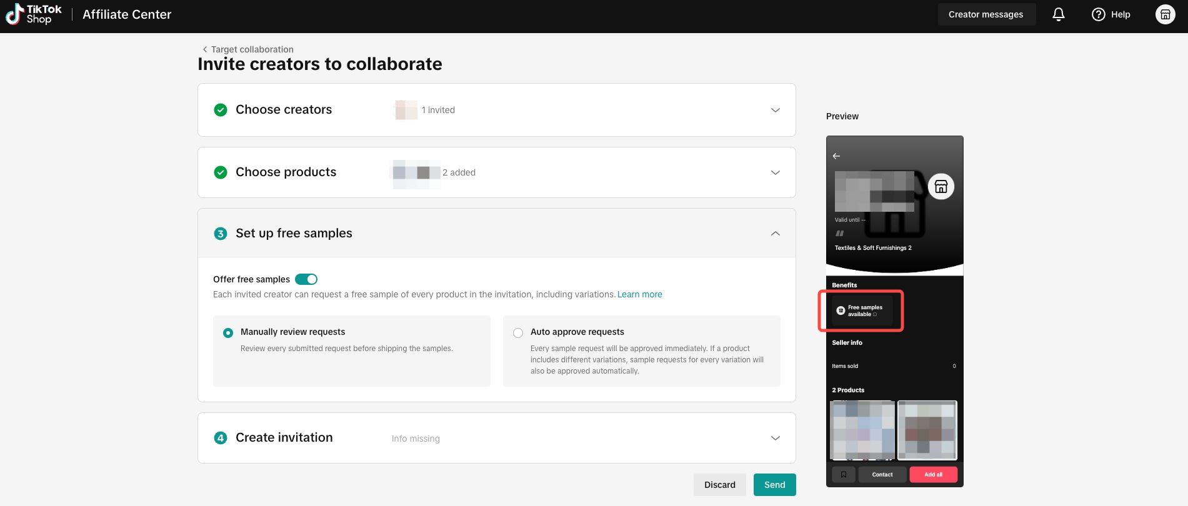Expand the Choose products section
The image size is (1188, 506).
(x=776, y=172)
